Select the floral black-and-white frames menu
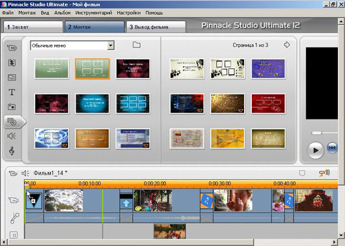The image size is (345, 246). (228, 69)
